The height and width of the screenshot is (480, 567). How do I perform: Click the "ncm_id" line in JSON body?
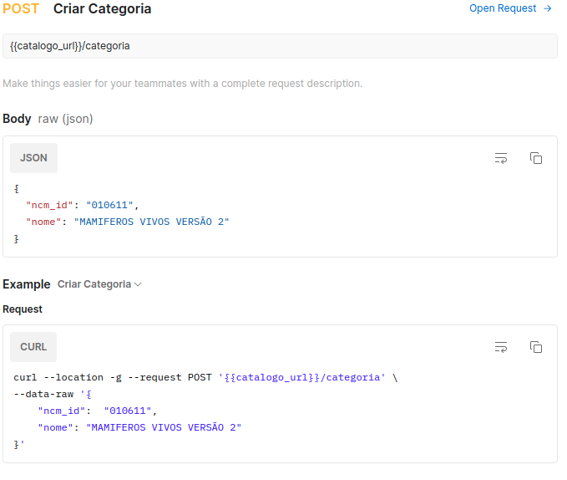click(x=83, y=205)
